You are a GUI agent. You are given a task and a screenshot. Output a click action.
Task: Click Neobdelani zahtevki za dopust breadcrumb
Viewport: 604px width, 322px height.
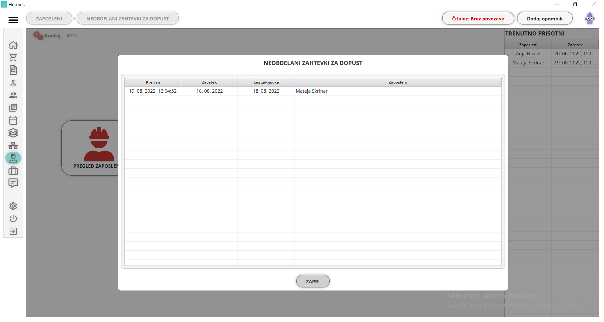pyautogui.click(x=128, y=19)
